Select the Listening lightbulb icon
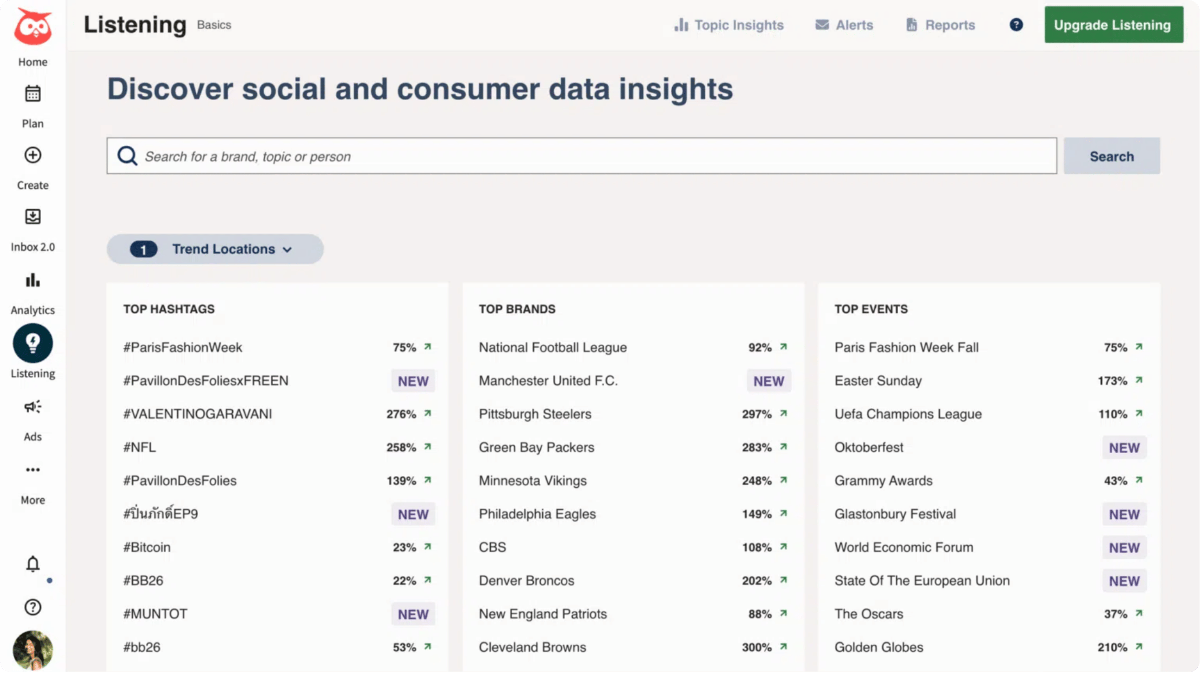 (32, 343)
